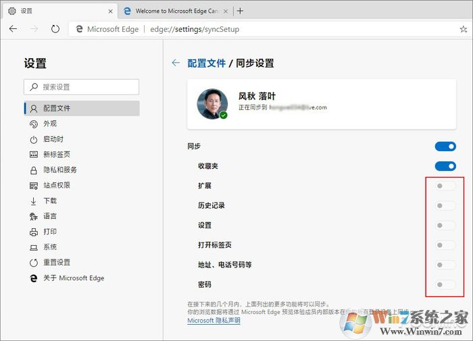Toggle the 扩展 sync switch
The height and width of the screenshot is (341, 473).
[x=445, y=186]
